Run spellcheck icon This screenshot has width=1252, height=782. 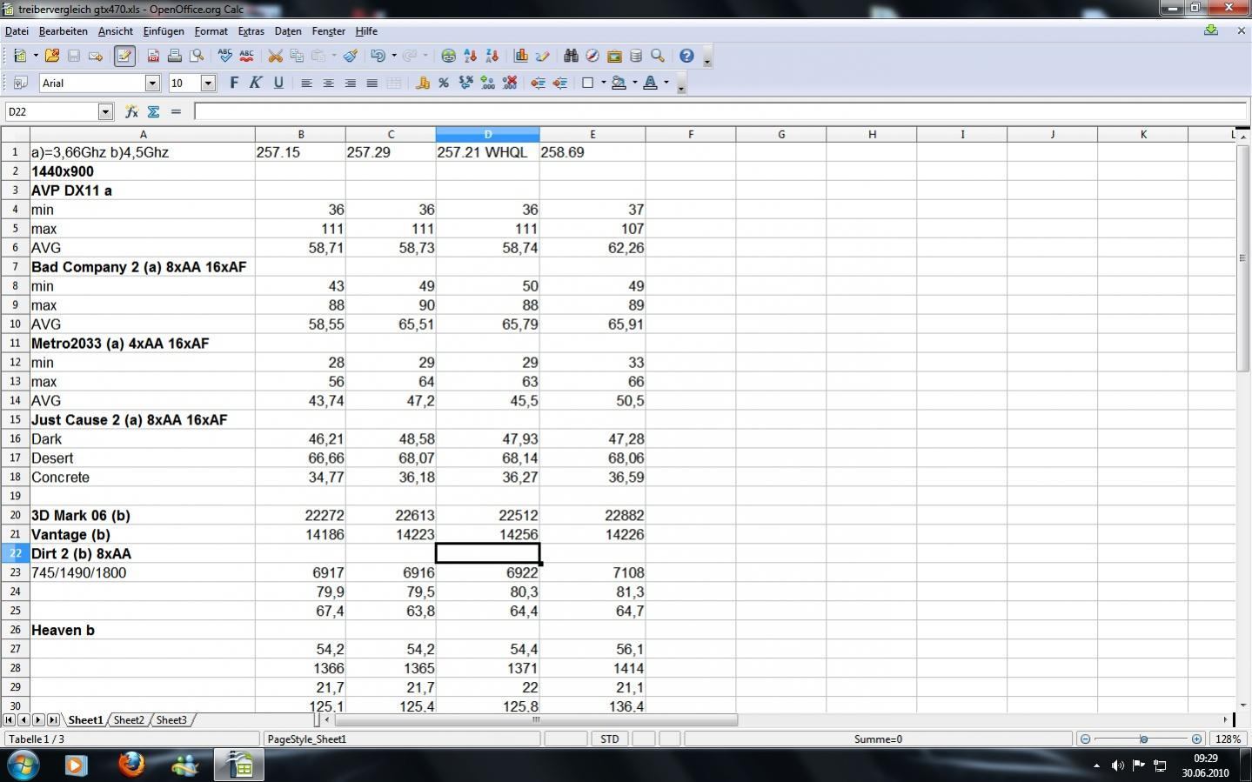225,56
